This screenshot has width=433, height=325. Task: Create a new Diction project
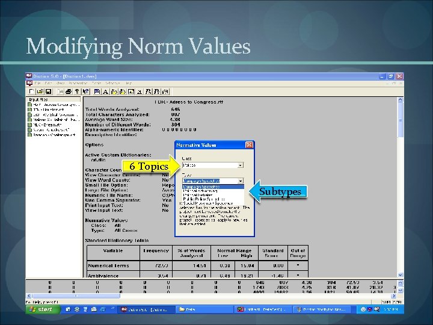pos(31,91)
